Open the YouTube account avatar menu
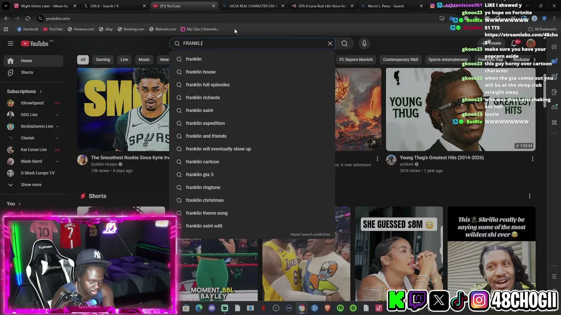This screenshot has height=315, width=561. point(531,43)
